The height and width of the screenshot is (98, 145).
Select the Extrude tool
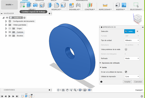pos(29,5)
